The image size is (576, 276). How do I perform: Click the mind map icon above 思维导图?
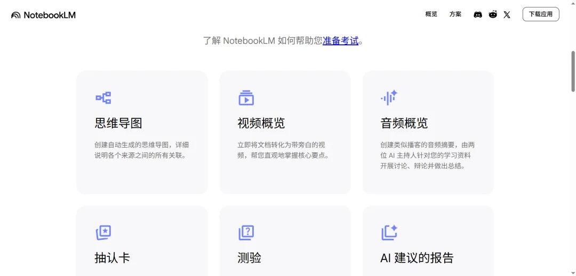103,98
